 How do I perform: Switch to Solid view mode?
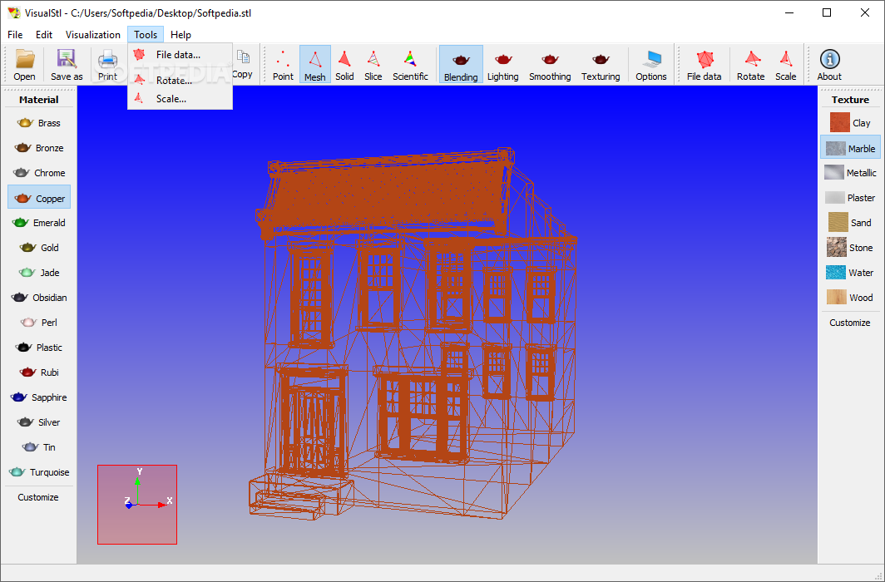tap(344, 64)
